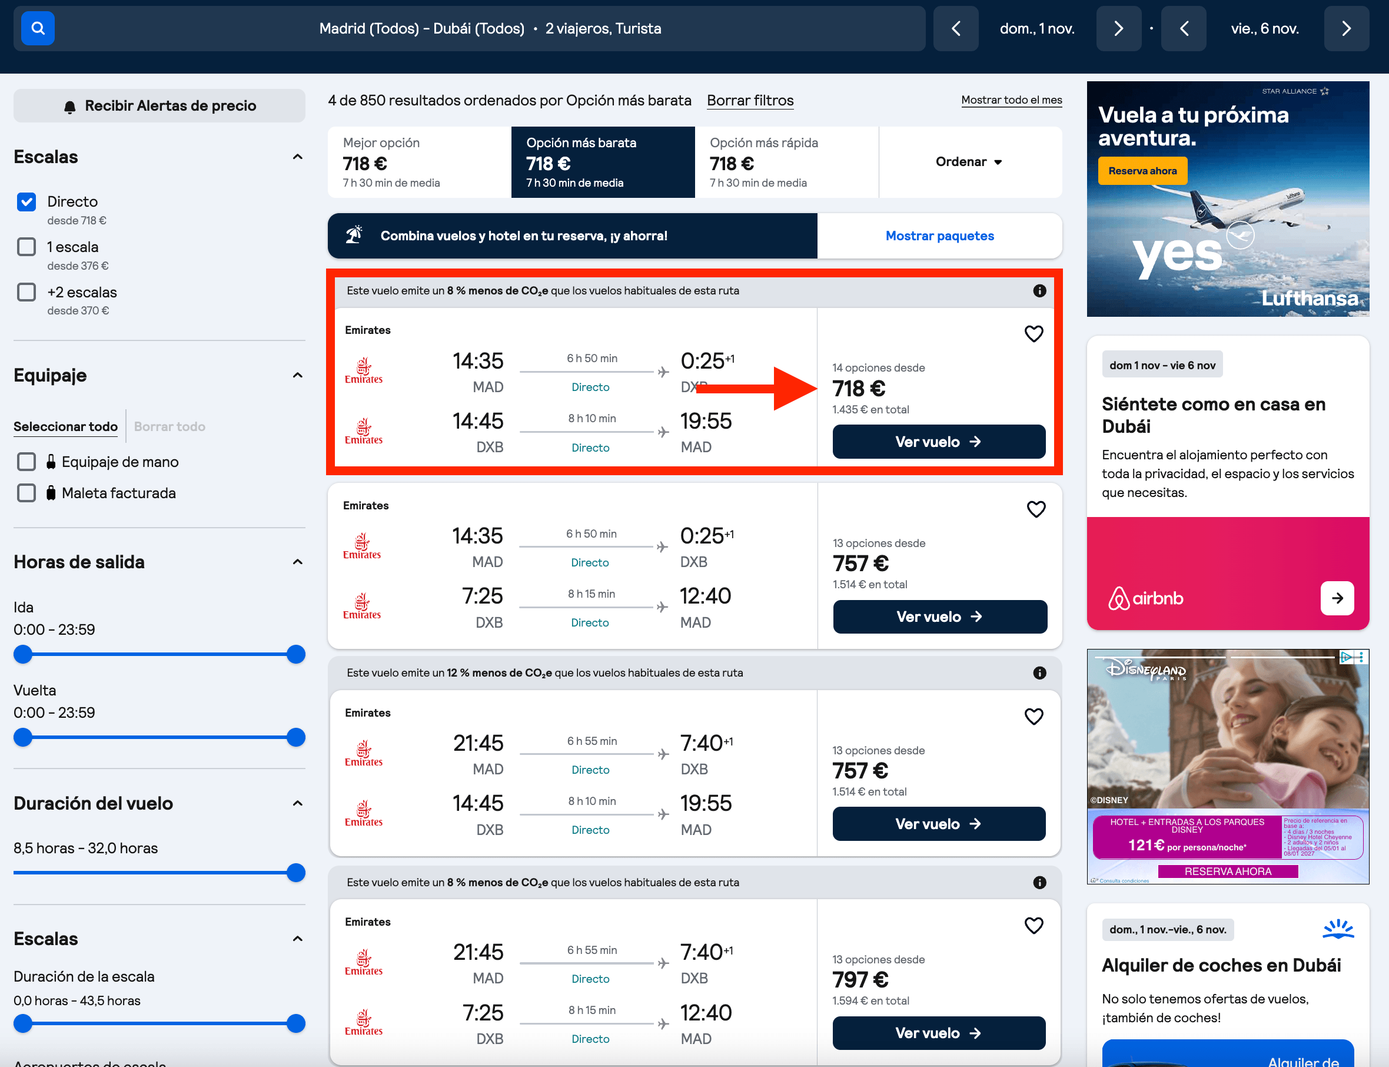Click the Duración del vuelo slider handle
The image size is (1389, 1067).
click(x=296, y=873)
